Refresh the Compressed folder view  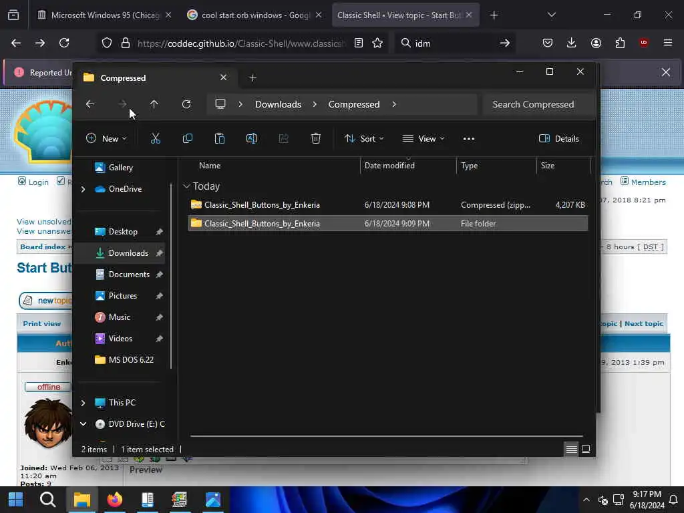[186, 104]
